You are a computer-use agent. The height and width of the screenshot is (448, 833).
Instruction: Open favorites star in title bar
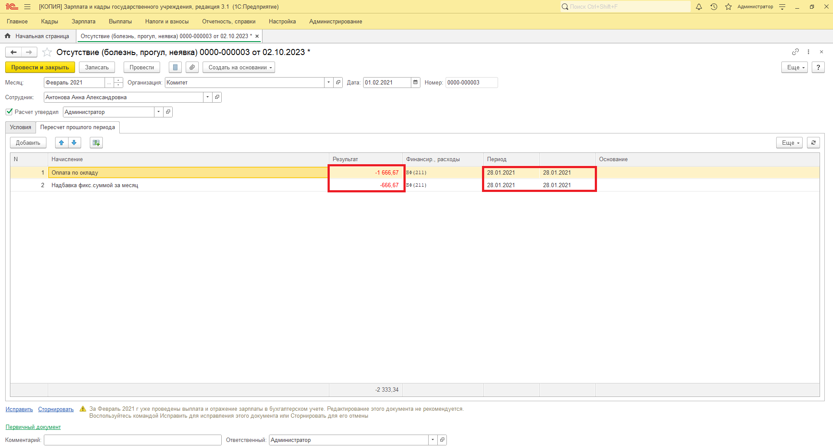point(728,6)
